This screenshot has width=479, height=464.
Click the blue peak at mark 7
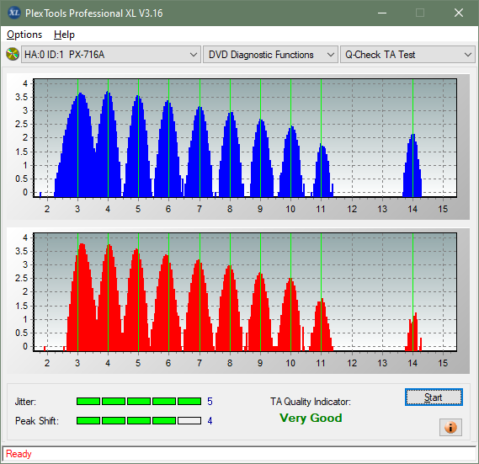pos(200,152)
